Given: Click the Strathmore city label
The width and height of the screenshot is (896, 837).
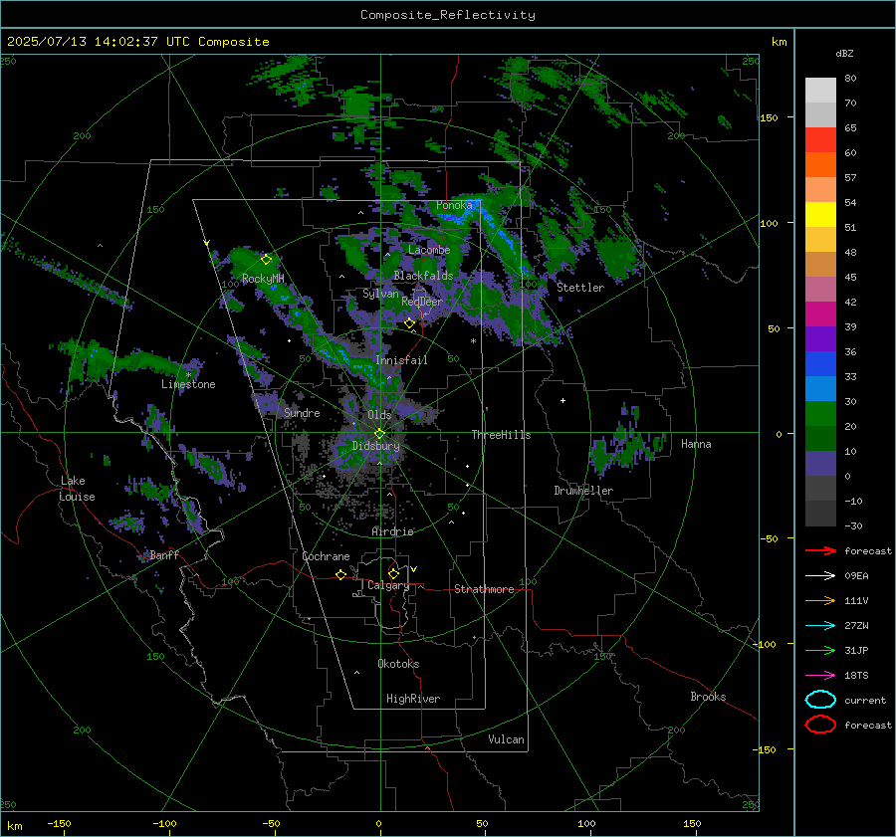Looking at the screenshot, I should point(484,589).
